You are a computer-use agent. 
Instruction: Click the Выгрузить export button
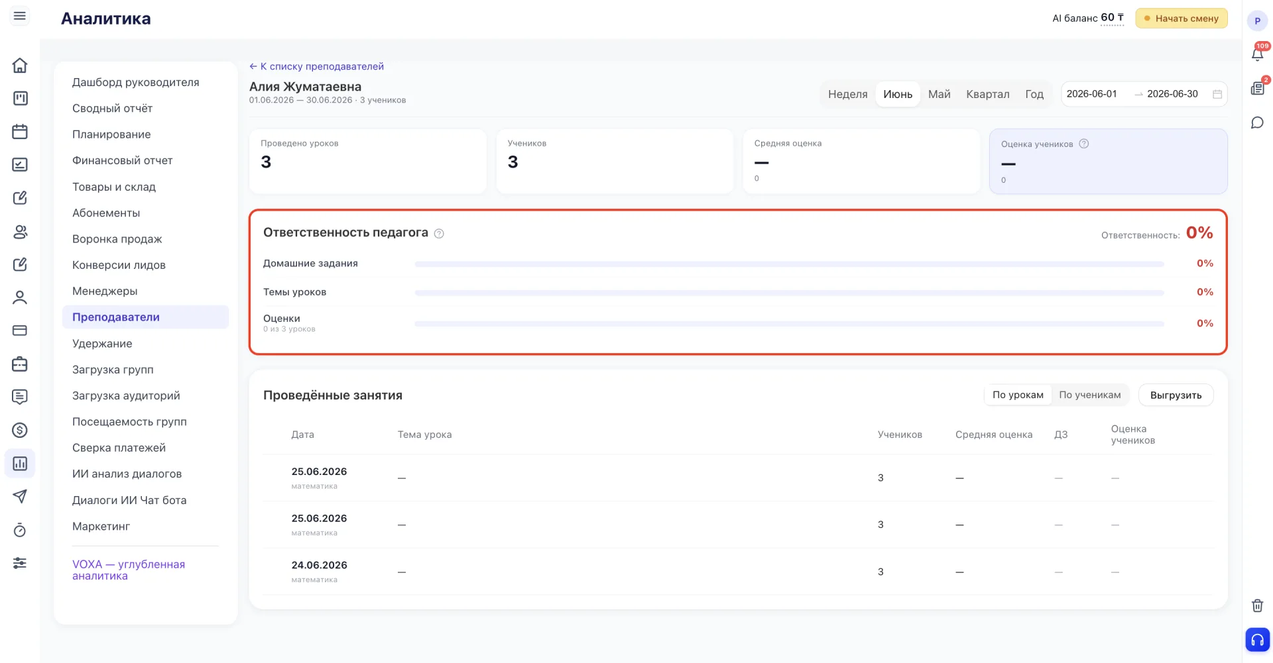[1176, 395]
